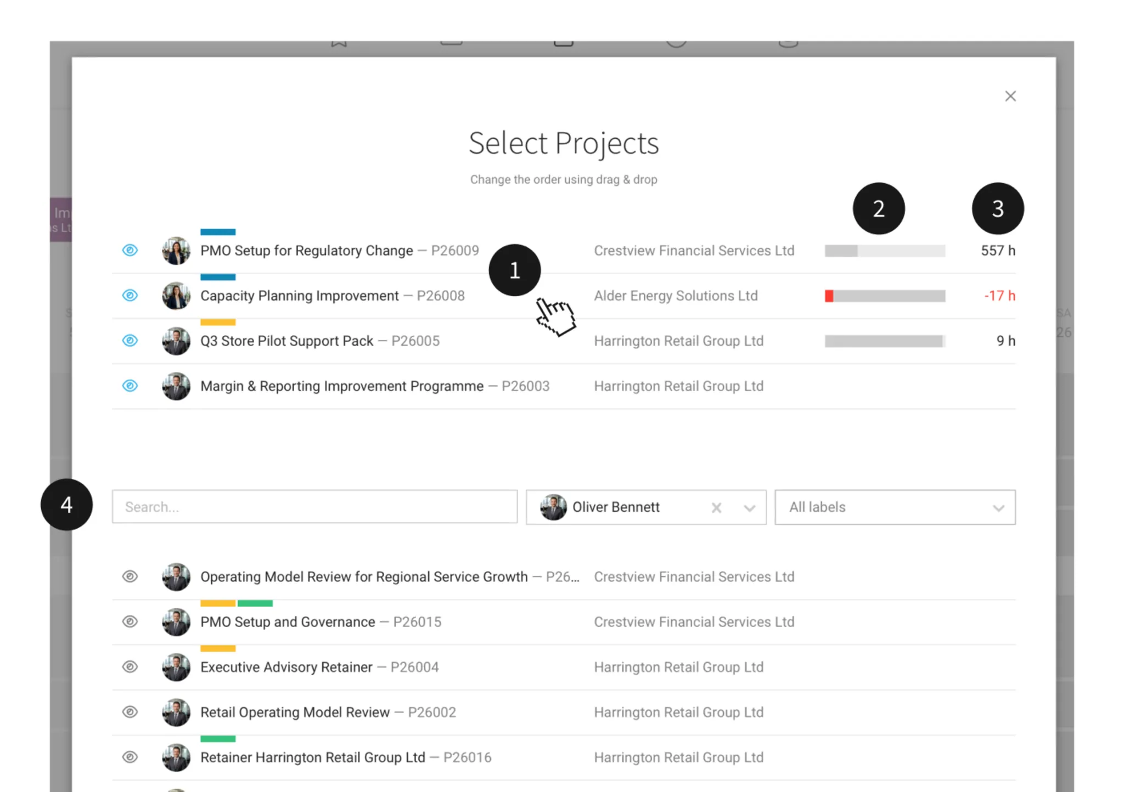Open the All labels dropdown
Screen dimensions: 1124x792
895,507
